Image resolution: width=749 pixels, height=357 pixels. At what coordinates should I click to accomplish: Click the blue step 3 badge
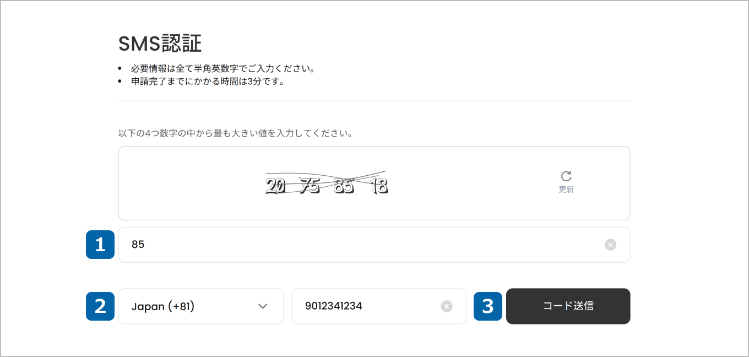pyautogui.click(x=488, y=306)
